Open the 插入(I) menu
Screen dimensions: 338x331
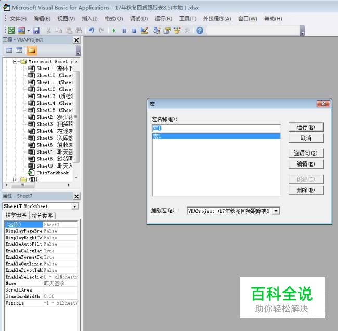click(x=89, y=19)
